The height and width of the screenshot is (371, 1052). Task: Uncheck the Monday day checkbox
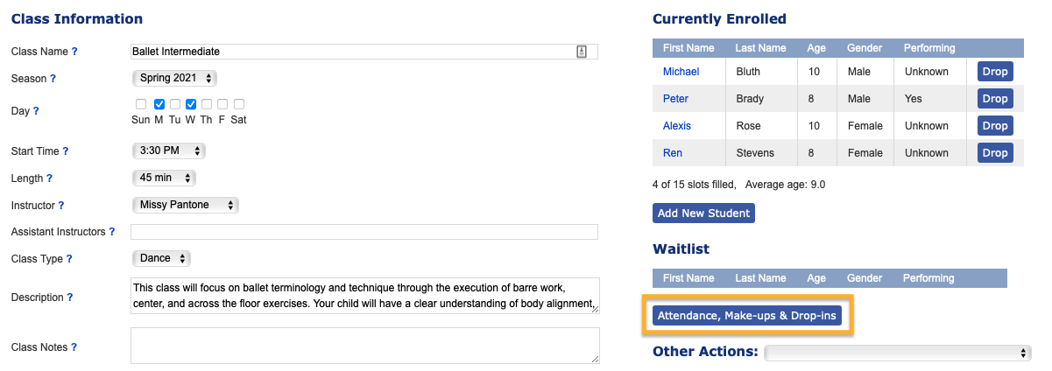click(159, 105)
